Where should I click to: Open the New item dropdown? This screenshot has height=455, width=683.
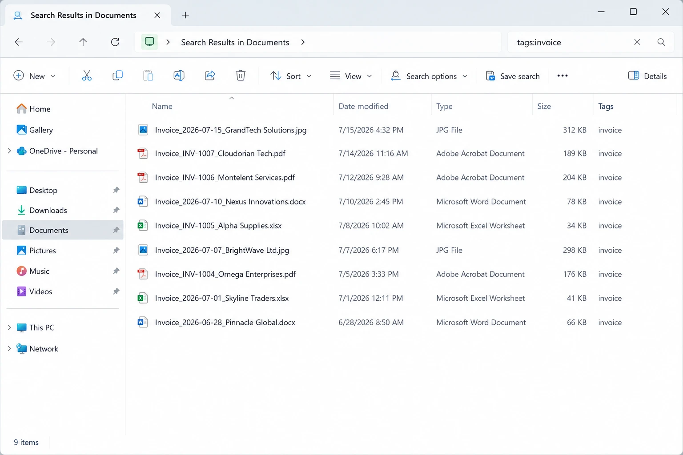(35, 76)
